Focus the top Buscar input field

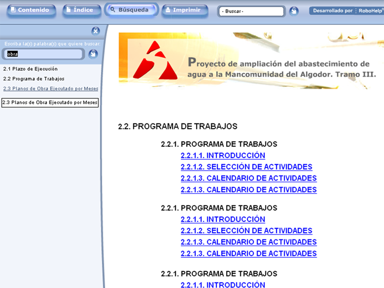click(251, 11)
